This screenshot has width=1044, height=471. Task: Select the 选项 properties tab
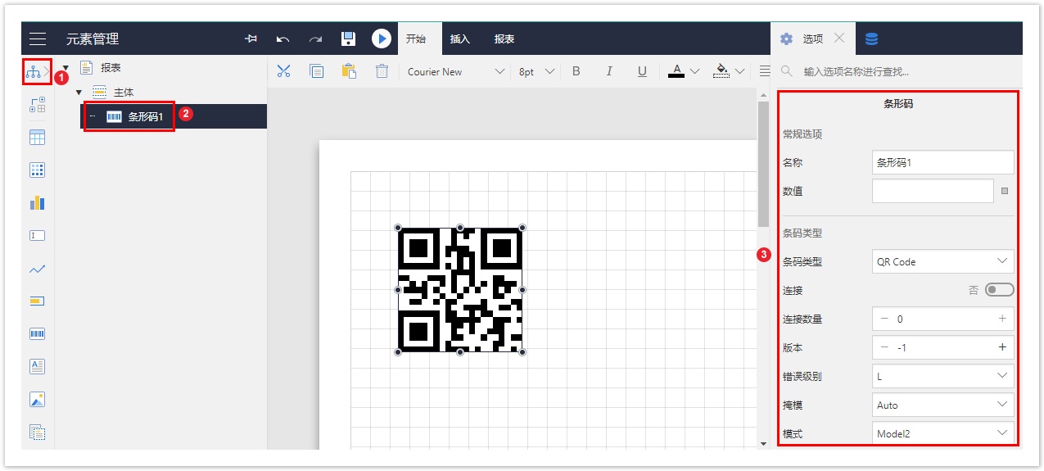(812, 38)
